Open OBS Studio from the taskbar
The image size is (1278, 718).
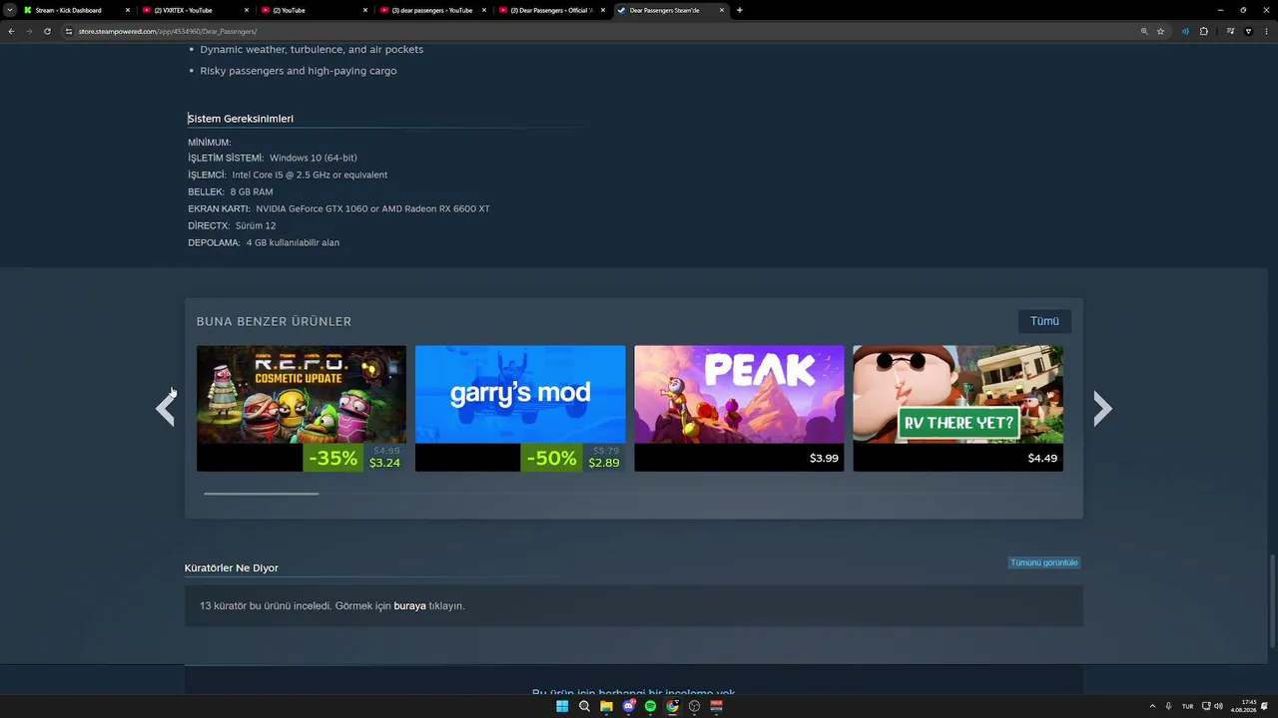point(695,706)
